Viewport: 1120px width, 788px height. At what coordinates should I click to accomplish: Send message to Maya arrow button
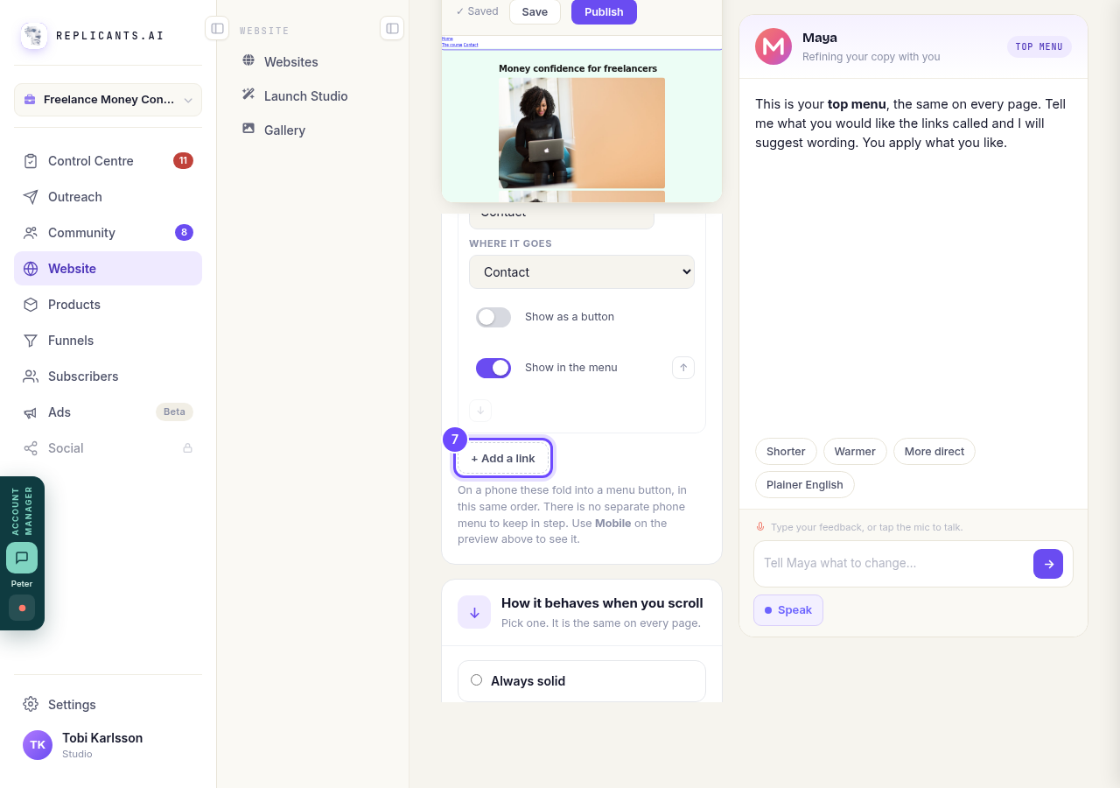1048,564
